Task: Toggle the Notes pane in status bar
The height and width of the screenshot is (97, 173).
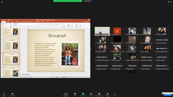Action: [x=52, y=77]
